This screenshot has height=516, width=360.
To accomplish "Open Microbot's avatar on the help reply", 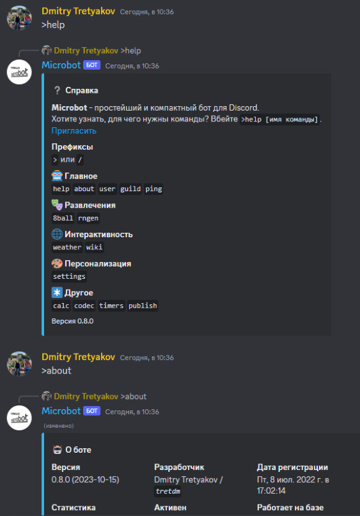I will [19, 72].
